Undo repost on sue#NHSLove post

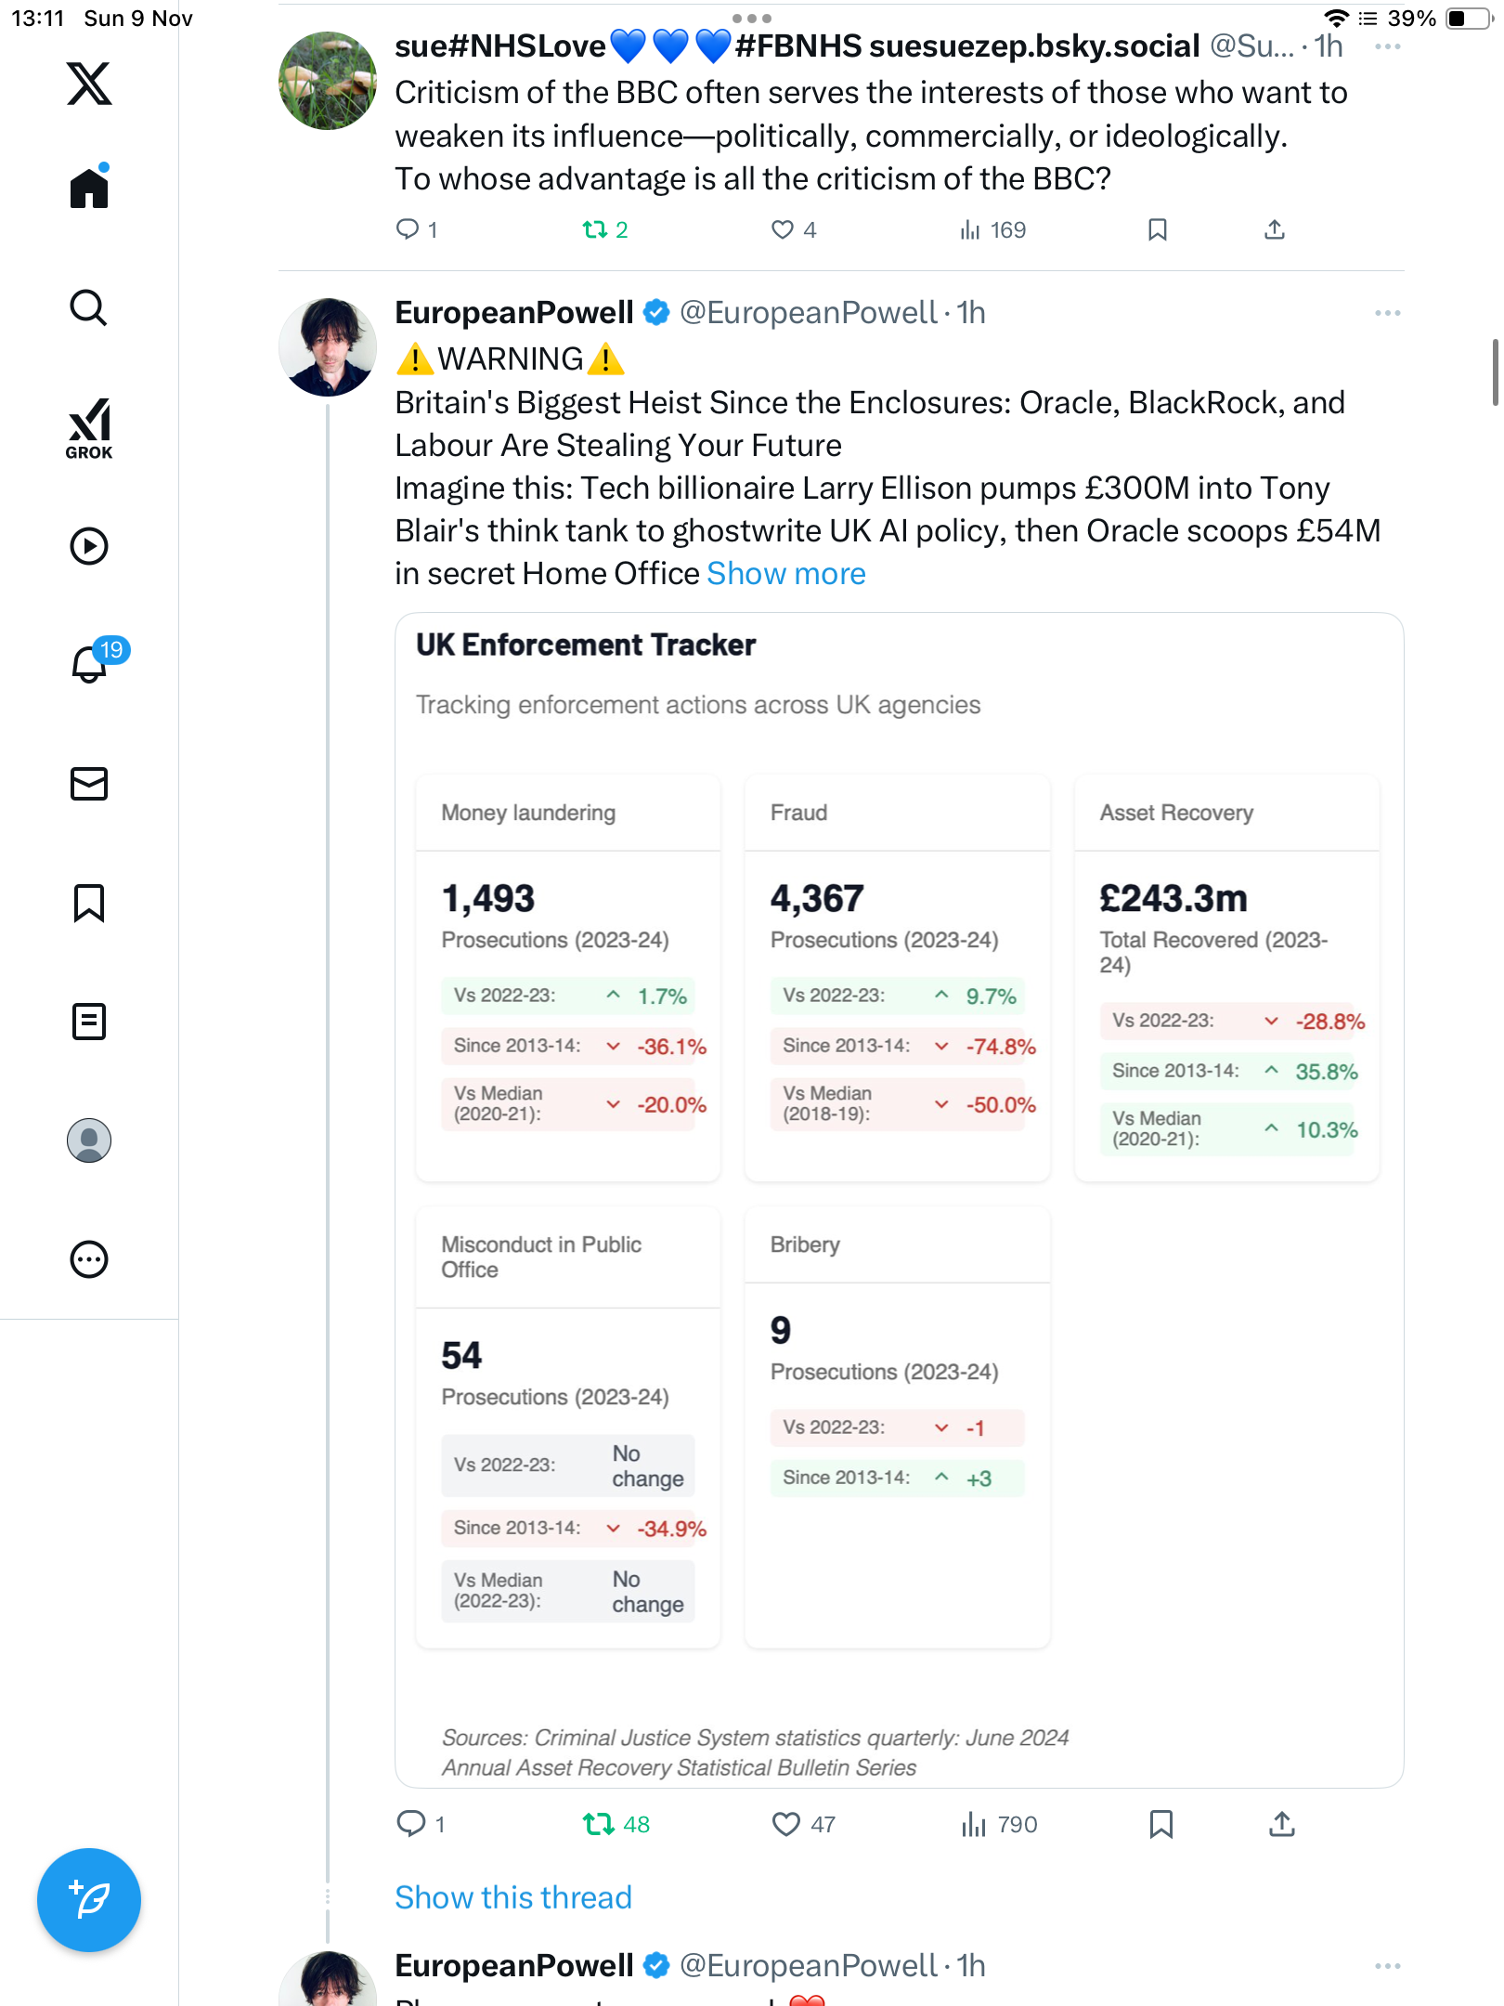(x=595, y=229)
